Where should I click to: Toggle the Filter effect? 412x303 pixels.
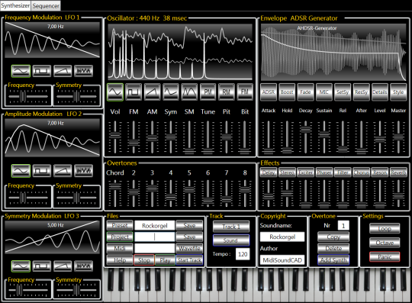343,172
